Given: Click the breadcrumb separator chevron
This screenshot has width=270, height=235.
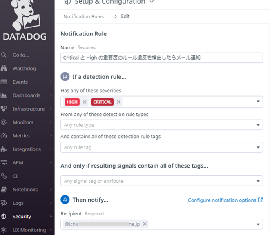Looking at the screenshot, I should 116,16.
